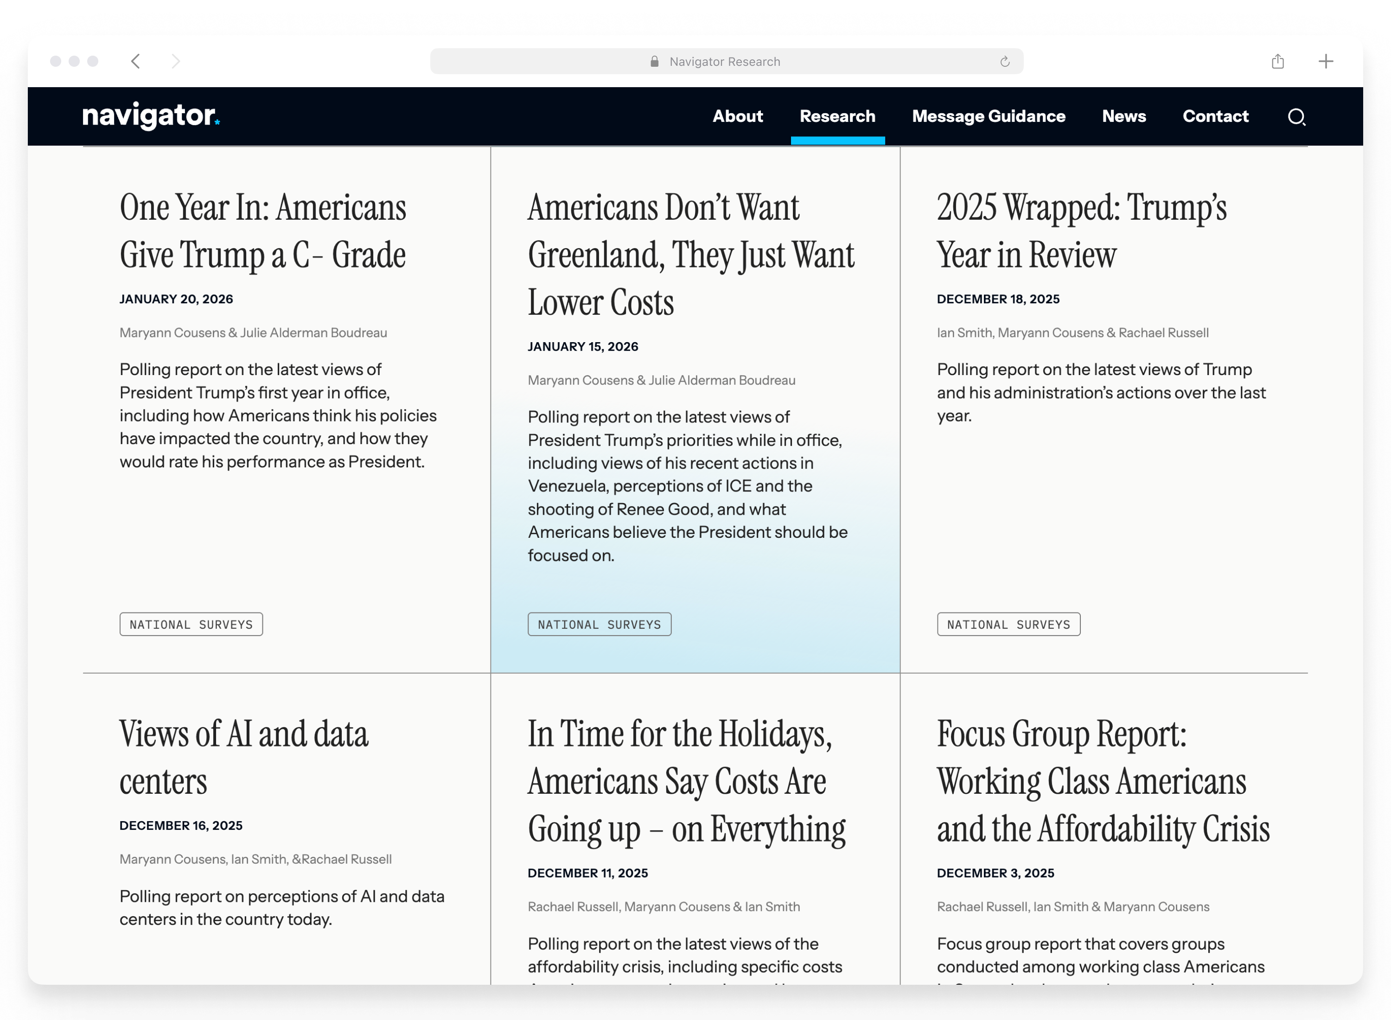Open the browser share icon
The height and width of the screenshot is (1020, 1391).
pos(1277,61)
